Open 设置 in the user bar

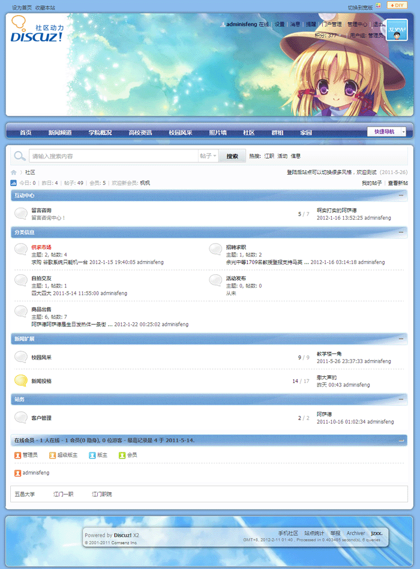[279, 25]
